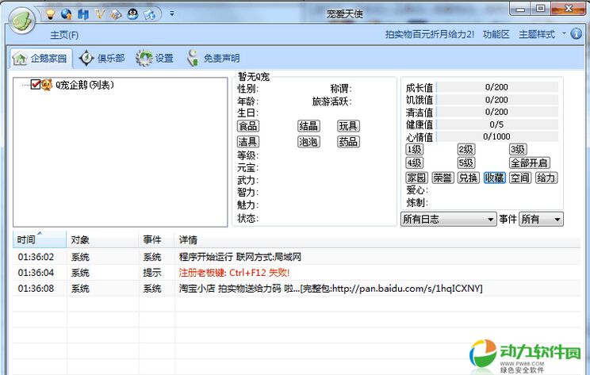The width and height of the screenshot is (590, 375).
Task: Click the light bulb icon in quick toolbar
Action: click(x=50, y=13)
